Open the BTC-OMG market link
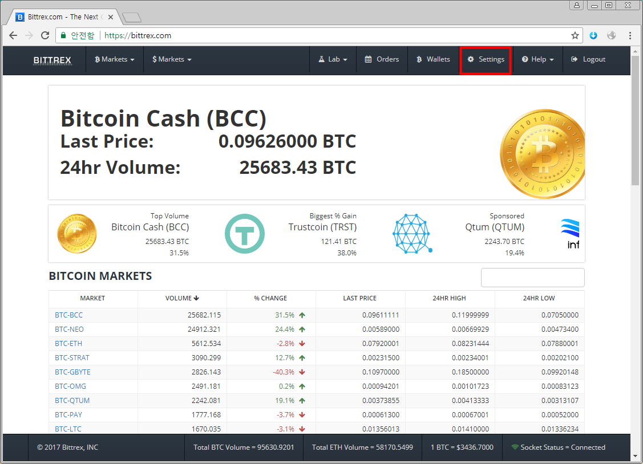Screen dimensions: 643x464 click(x=71, y=386)
